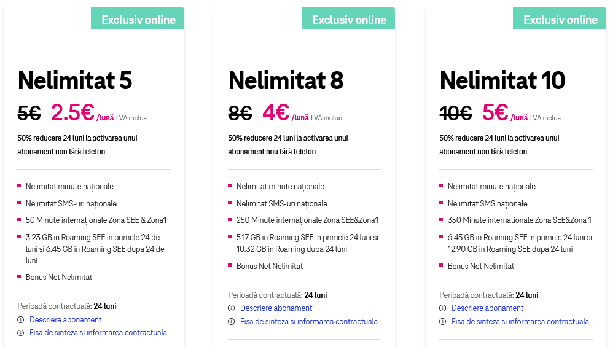
Task: Click info icon beside Nelimitat 8 Descriere abonament
Action: point(231,308)
